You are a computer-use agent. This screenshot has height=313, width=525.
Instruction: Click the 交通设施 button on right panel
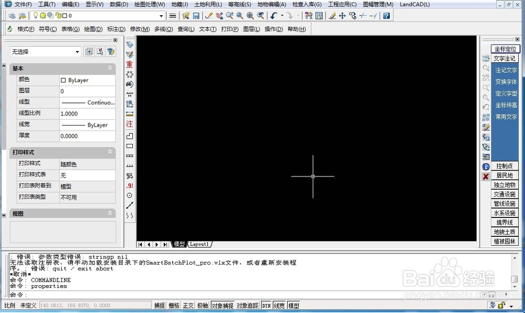(x=505, y=194)
